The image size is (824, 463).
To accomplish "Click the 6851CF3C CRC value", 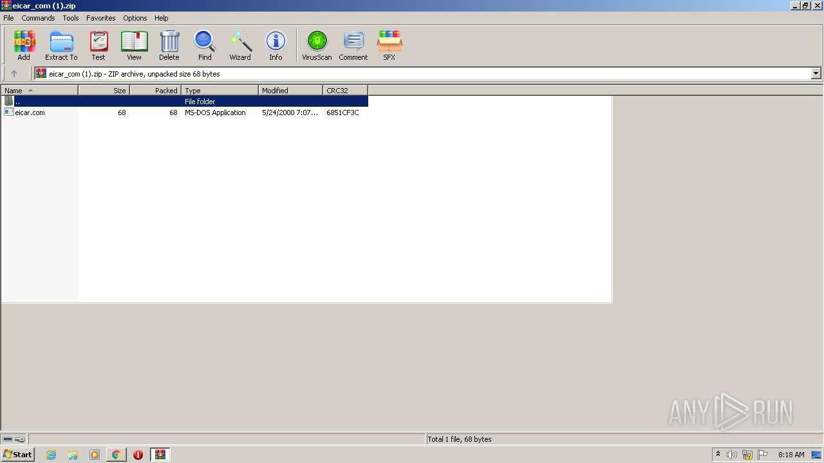I will 342,113.
